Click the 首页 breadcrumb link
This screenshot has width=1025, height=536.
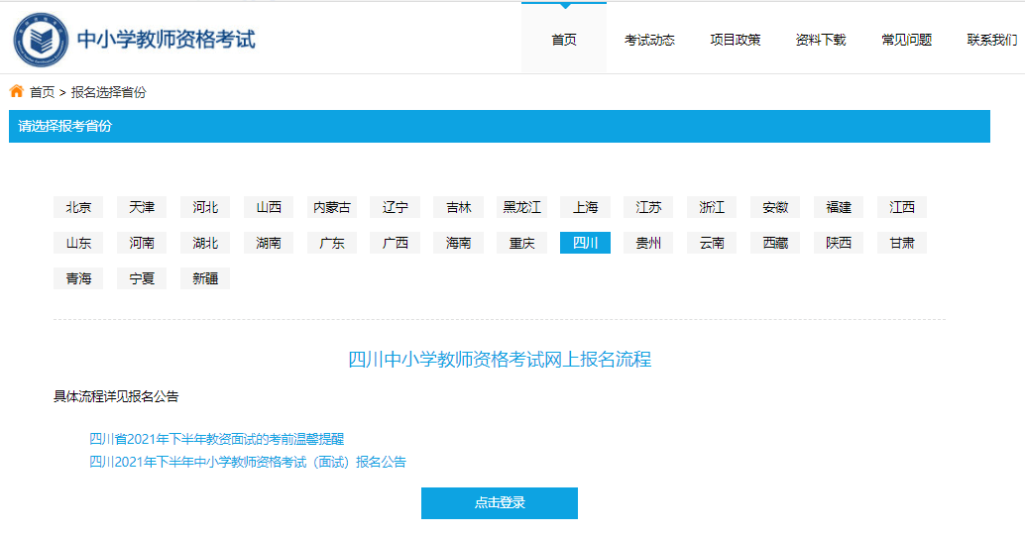[x=43, y=92]
